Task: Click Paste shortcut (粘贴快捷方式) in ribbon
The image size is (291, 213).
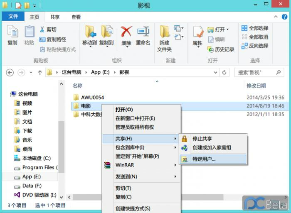Action: coord(58,49)
